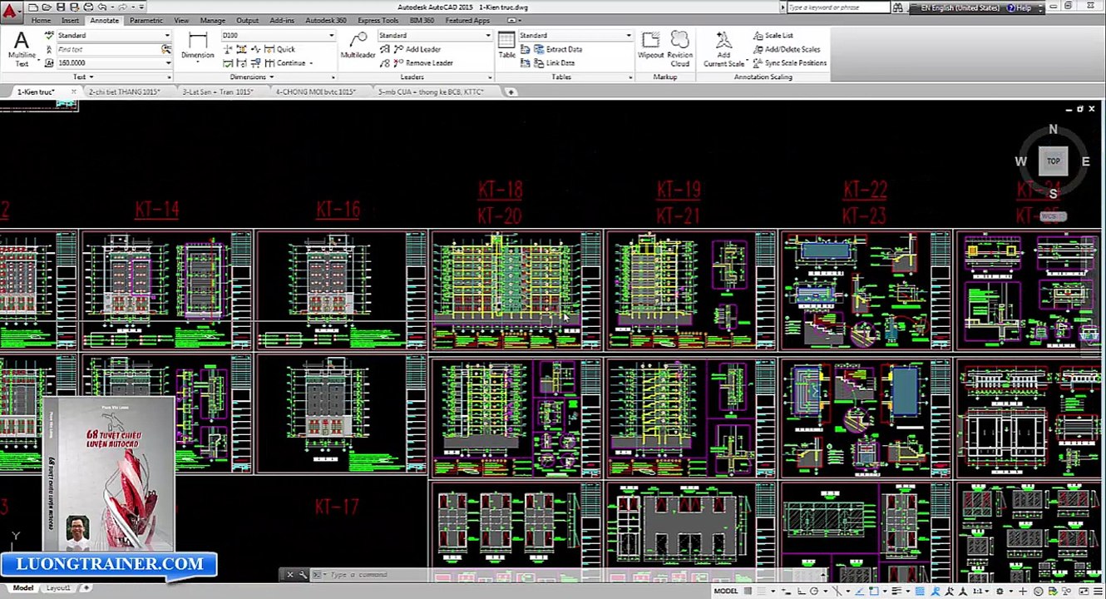Click the Find text input field
The height and width of the screenshot is (599, 1106).
point(108,49)
